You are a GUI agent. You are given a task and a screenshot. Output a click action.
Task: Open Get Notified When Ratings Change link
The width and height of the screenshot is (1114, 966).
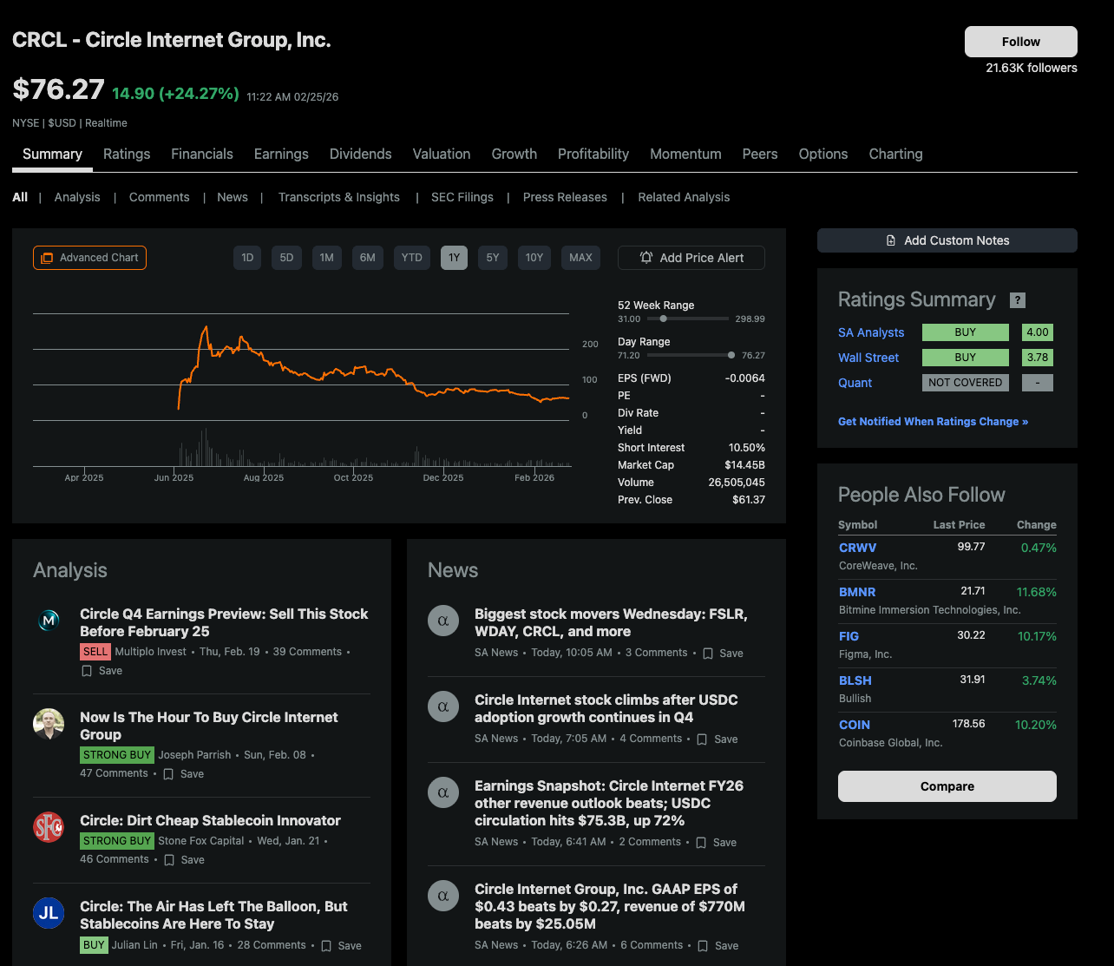[x=933, y=422]
